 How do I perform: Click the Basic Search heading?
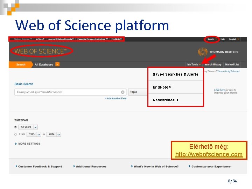pos(24,84)
